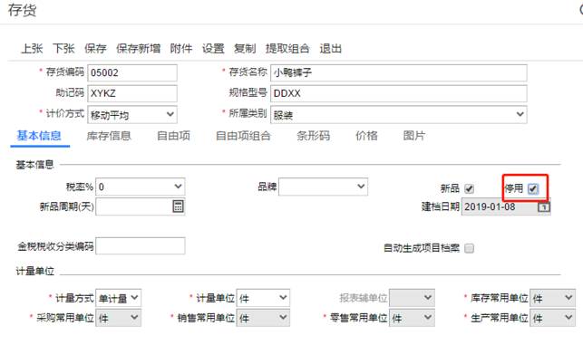The image size is (583, 345).
Task: Go to next record with 下张
Action: 63,48
